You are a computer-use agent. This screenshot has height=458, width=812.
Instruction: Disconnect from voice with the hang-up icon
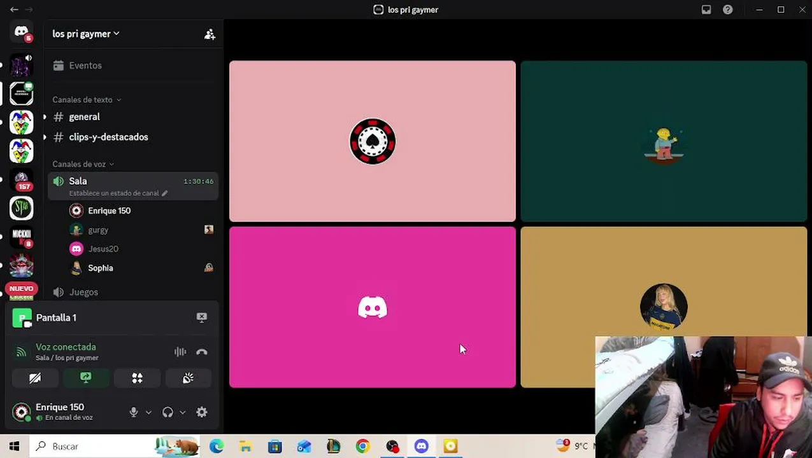[x=202, y=352]
